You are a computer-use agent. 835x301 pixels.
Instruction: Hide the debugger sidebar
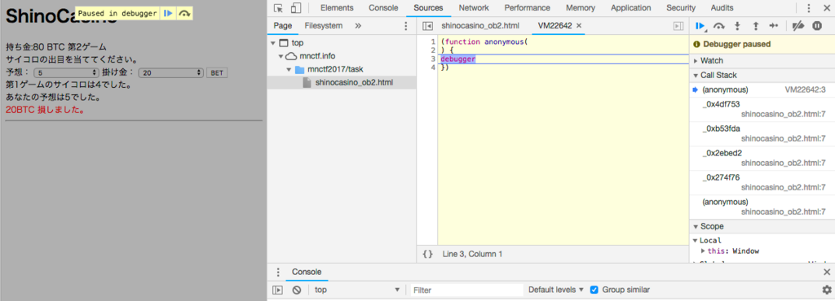pos(678,25)
